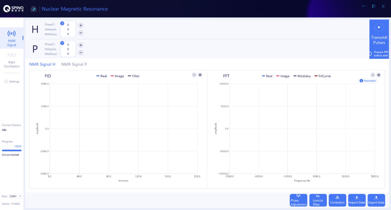
Task: Switch to the NMR Signal P tab
Action: click(74, 64)
